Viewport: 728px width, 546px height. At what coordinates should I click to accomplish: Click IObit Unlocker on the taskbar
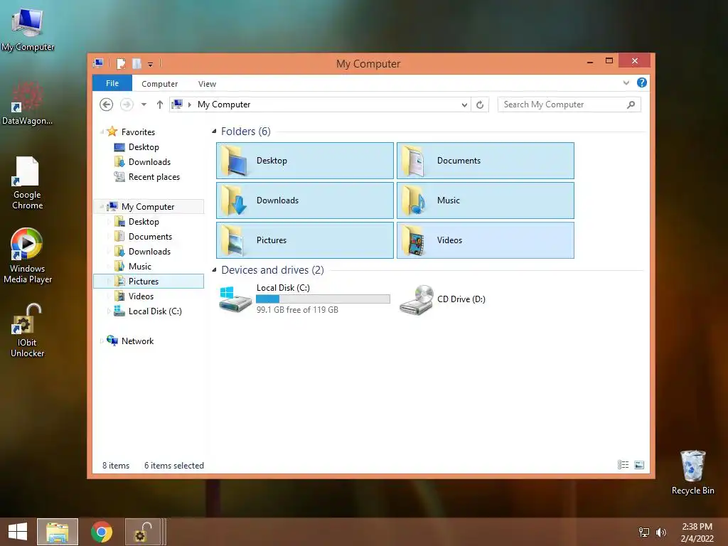142,532
